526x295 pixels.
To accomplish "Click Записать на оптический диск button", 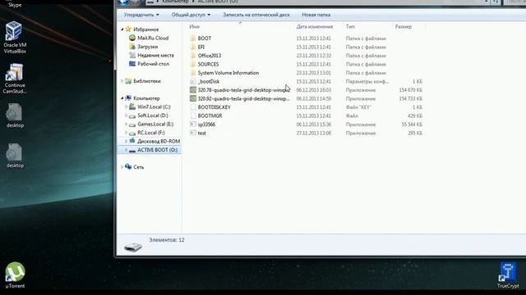I will (x=256, y=15).
